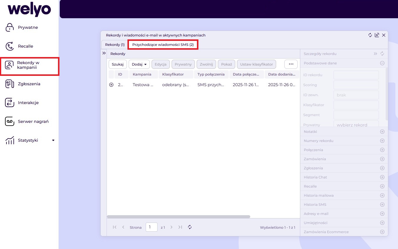Select the 'SMS przych...' cell
398x249 pixels.
[211, 85]
